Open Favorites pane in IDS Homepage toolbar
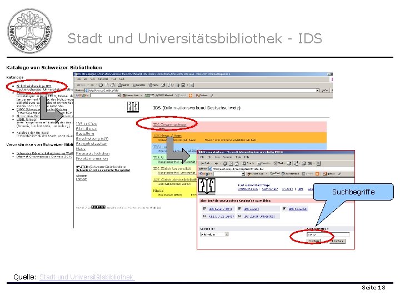This screenshot has height=300, width=400. 138,85
